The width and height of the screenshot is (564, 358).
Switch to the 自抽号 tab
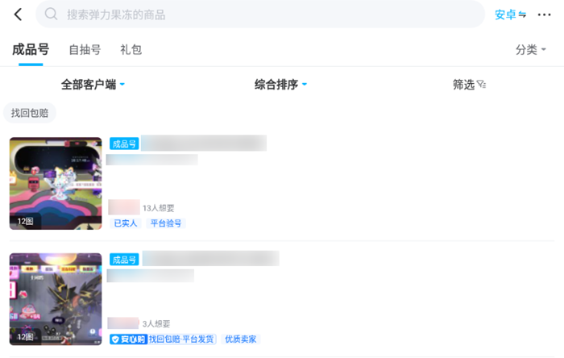pos(85,50)
